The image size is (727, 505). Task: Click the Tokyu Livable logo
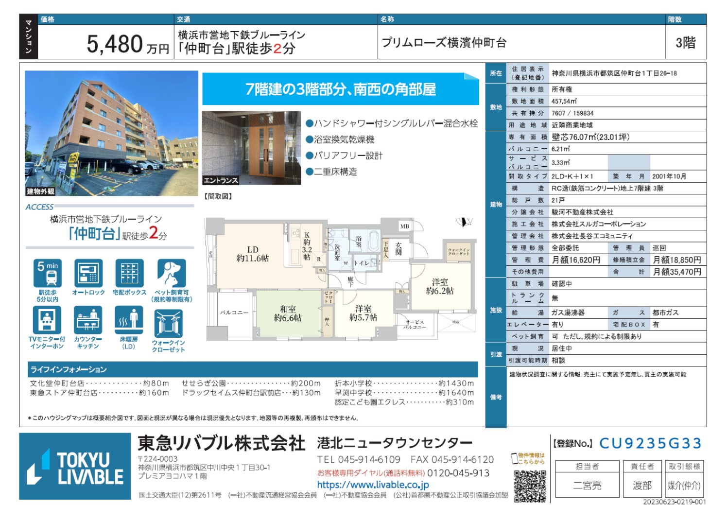[75, 467]
